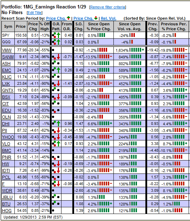The width and height of the screenshot is (190, 221).
Task: Select the Sym column header
Action: pos(8,26)
